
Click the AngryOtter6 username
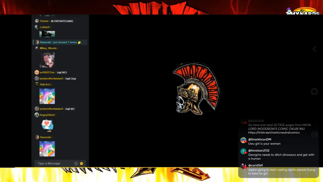point(47,115)
